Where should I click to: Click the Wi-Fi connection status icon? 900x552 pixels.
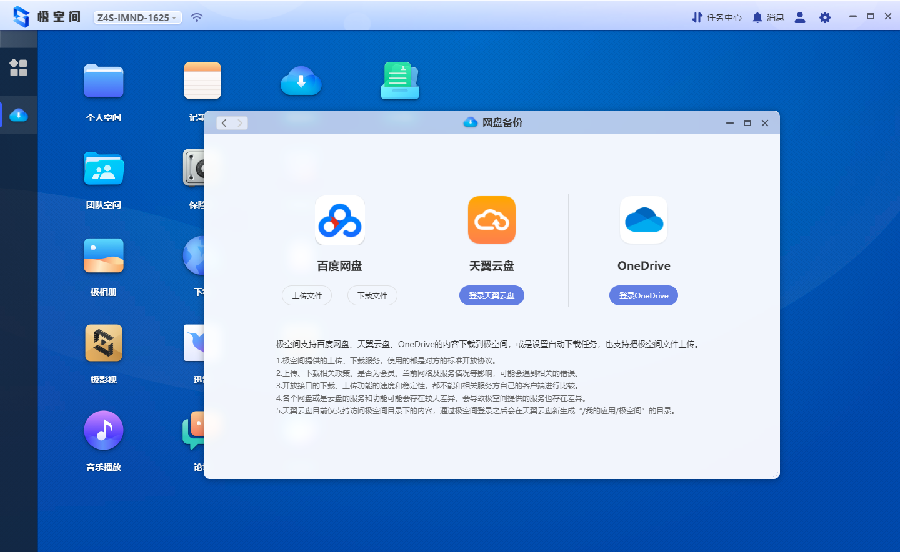coord(197,17)
